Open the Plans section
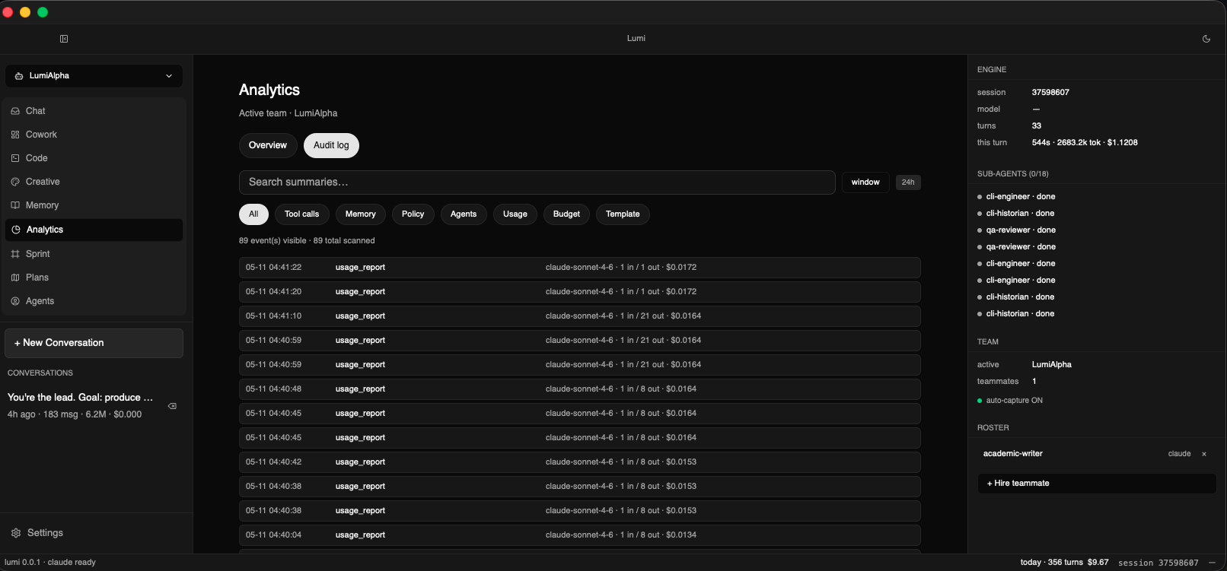 pyautogui.click(x=94, y=278)
